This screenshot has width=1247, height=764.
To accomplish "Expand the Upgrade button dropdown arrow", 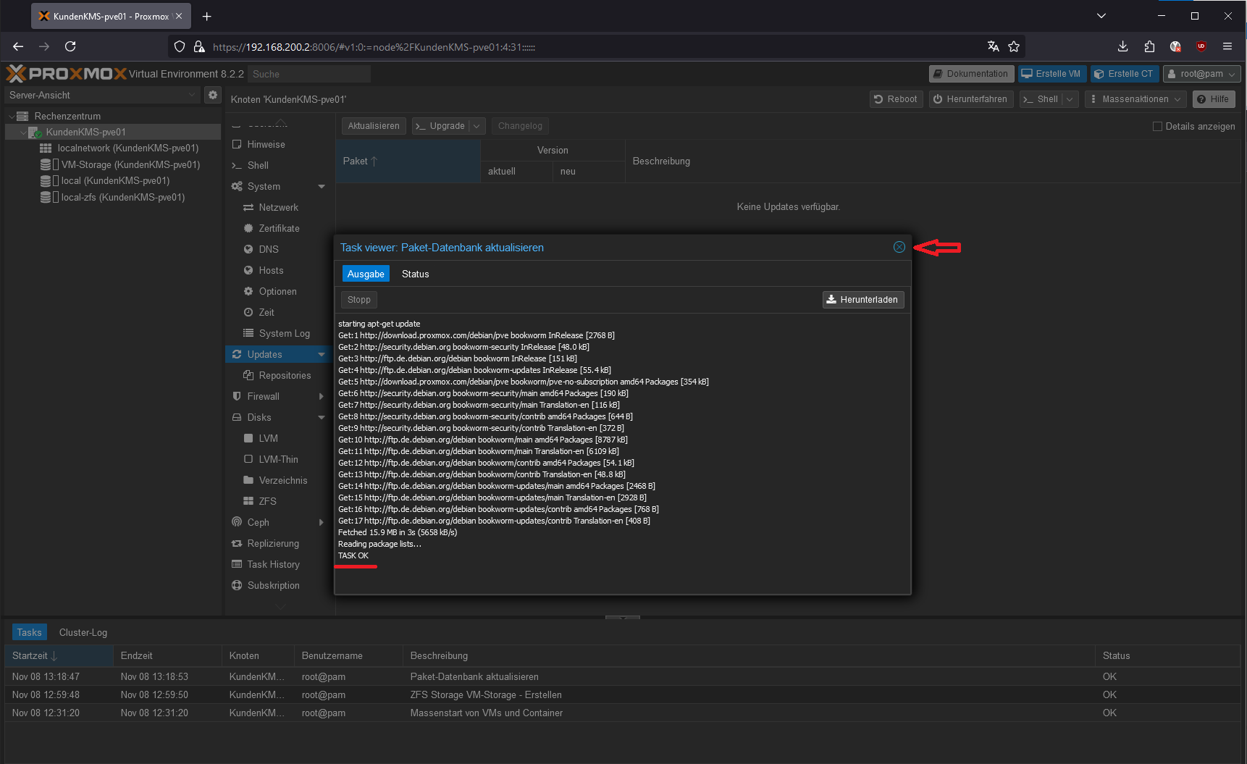I will coord(476,126).
